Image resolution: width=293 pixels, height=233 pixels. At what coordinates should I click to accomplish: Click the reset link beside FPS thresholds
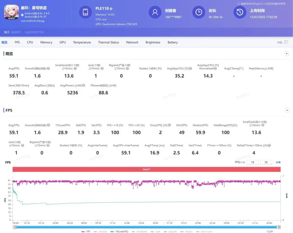(x=278, y=162)
